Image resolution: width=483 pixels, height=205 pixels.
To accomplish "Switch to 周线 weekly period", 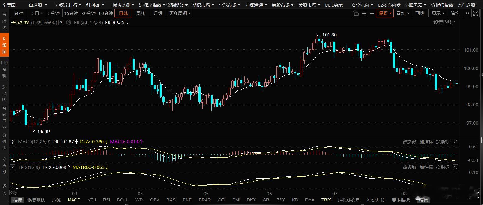I will (141, 13).
